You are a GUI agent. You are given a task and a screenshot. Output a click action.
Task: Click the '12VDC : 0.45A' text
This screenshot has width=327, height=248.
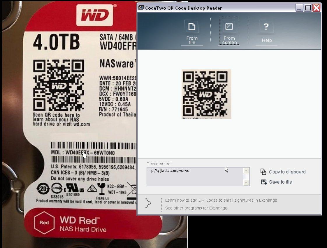tap(115, 104)
